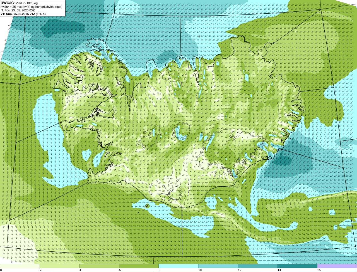The image size is (357, 272).
Task: Click the 6–8 m/s green legend swatch
Action: coord(139,266)
